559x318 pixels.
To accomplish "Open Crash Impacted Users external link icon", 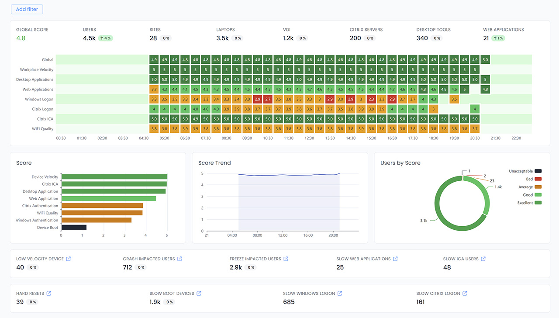I will tap(179, 259).
